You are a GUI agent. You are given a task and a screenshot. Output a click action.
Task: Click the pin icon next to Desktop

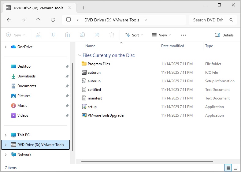click(x=67, y=66)
